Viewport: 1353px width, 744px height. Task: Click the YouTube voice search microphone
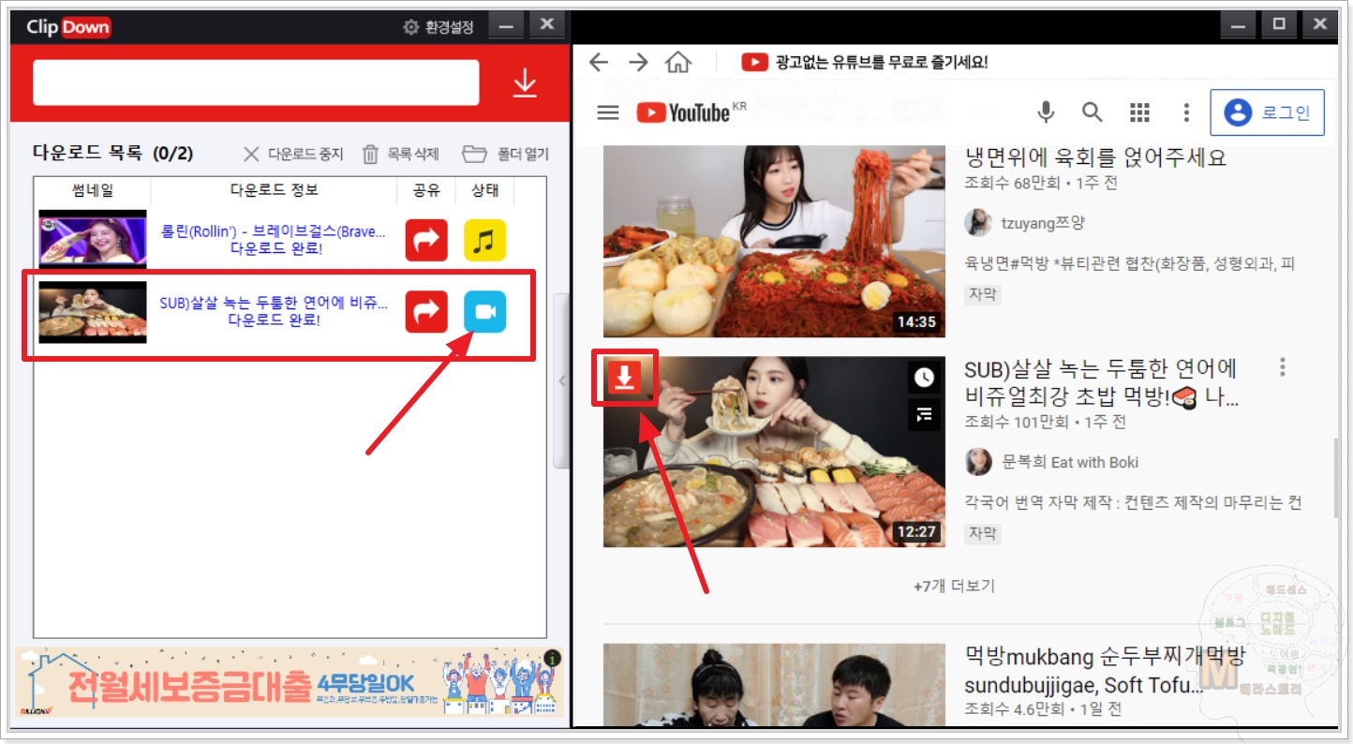[1046, 112]
